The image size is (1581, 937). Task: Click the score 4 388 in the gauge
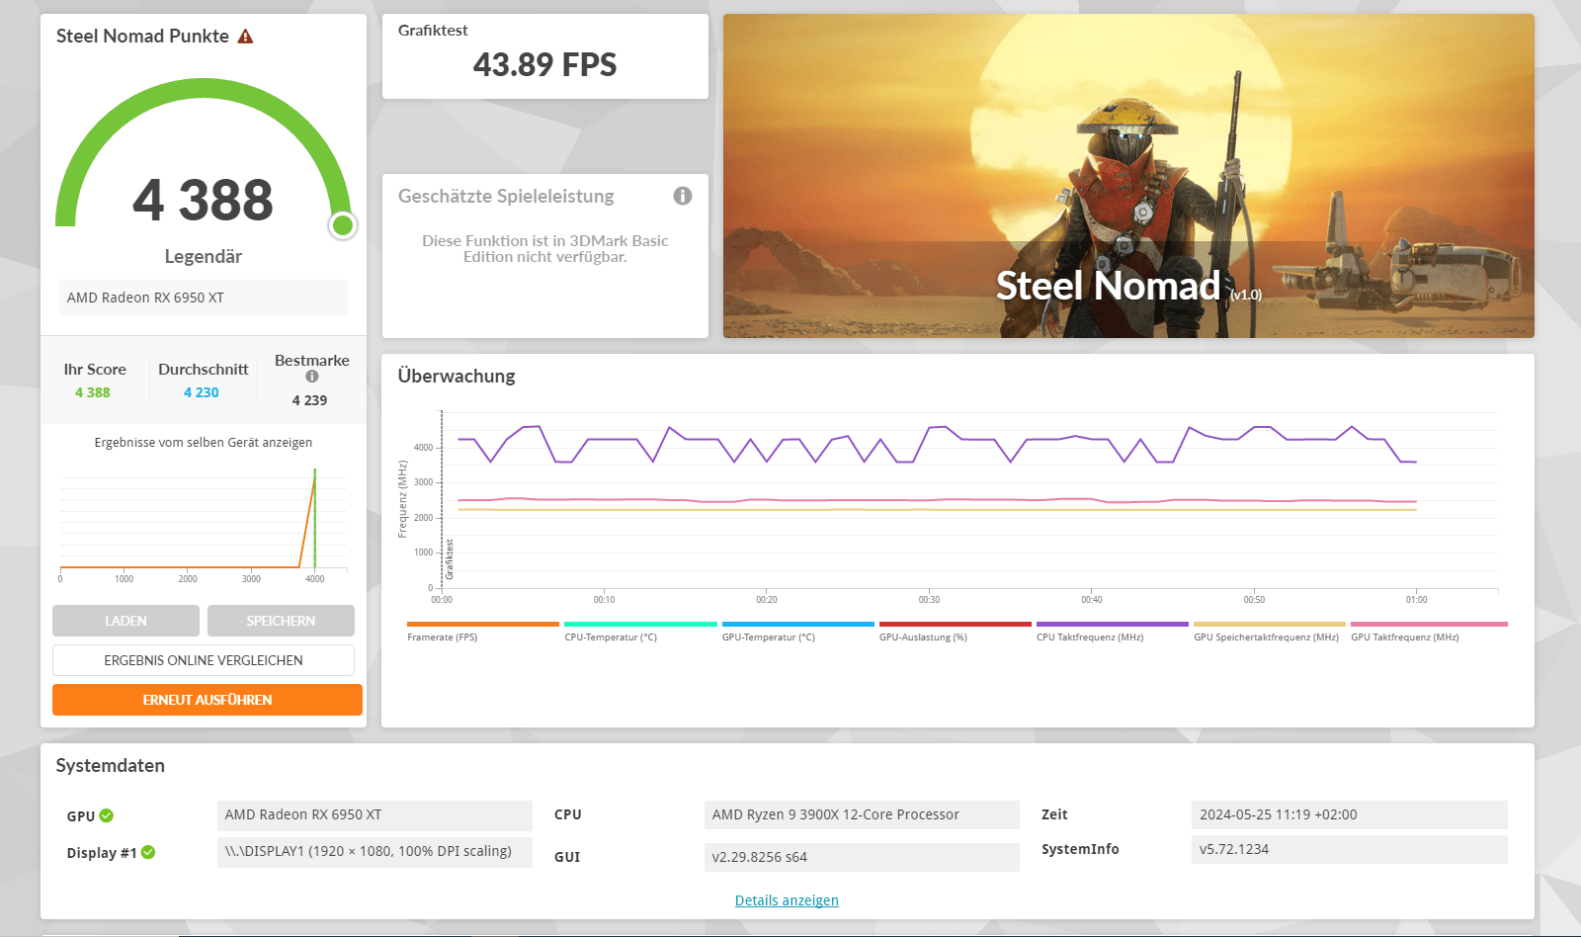203,200
